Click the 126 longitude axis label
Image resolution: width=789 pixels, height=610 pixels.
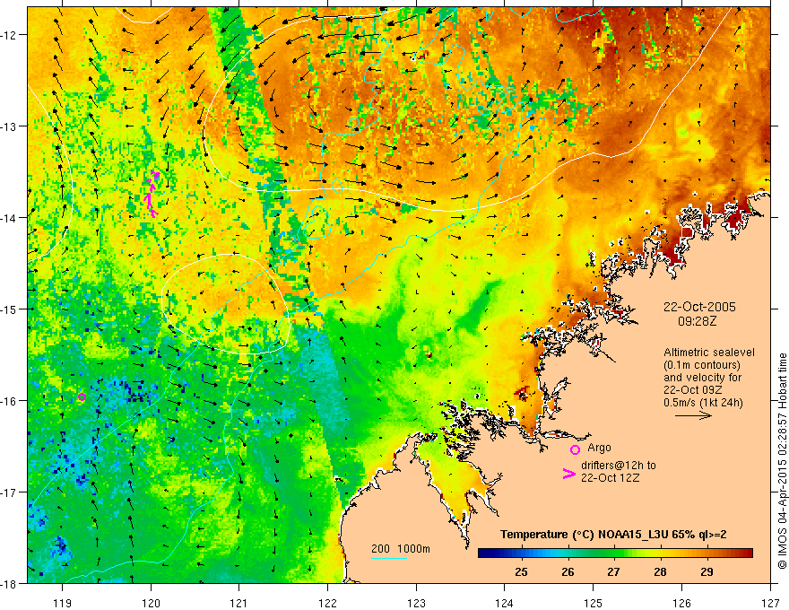[x=681, y=603]
